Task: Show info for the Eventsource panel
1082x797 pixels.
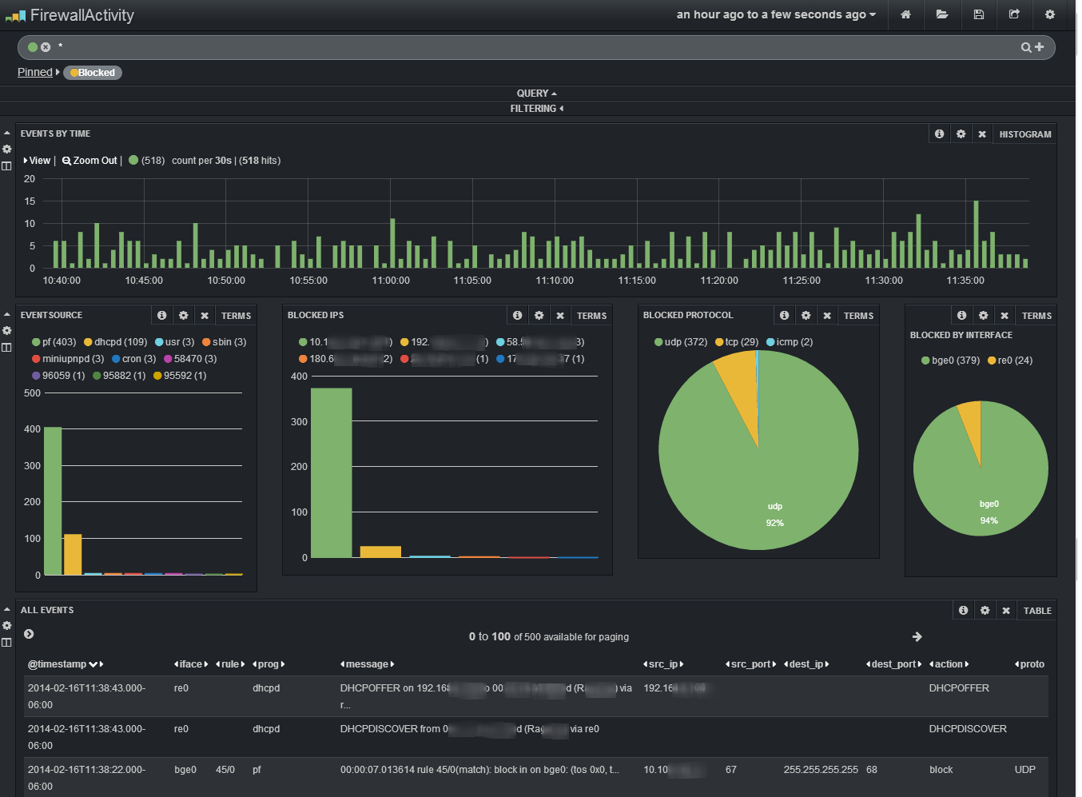Action: click(x=162, y=316)
